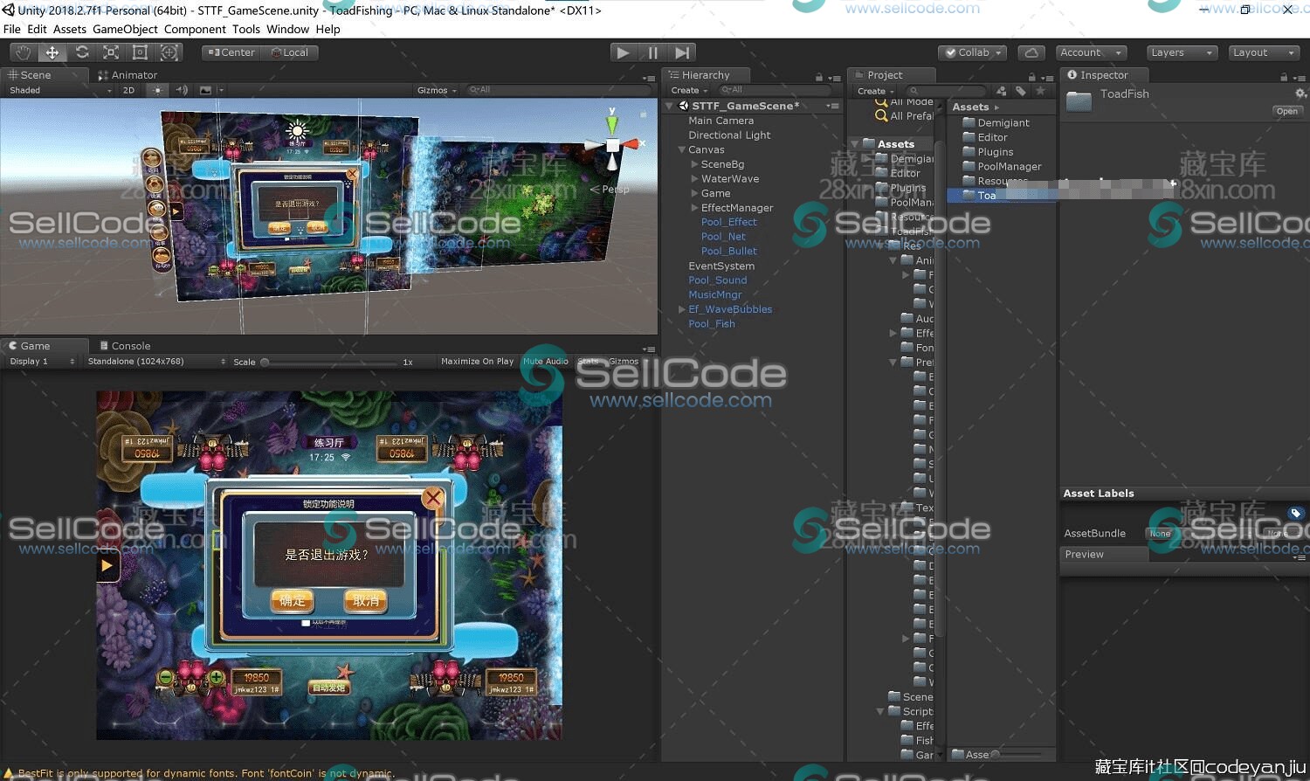
Task: Open the GameObject menu
Action: (124, 29)
